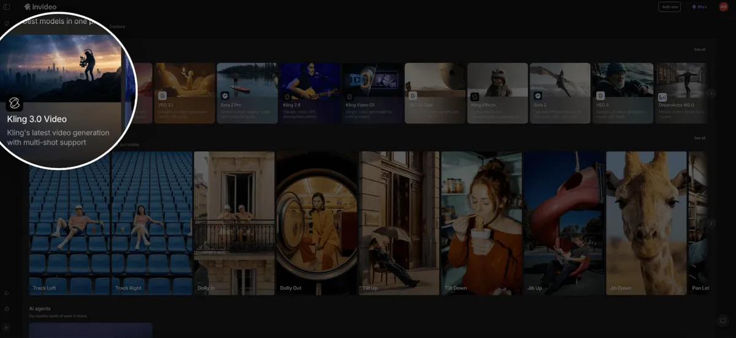Open the Track Right camera move thumbnail
The image size is (736, 338).
(151, 223)
